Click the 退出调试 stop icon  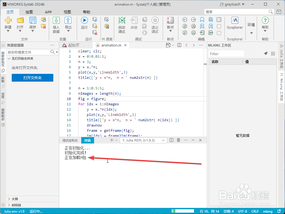pos(155,20)
